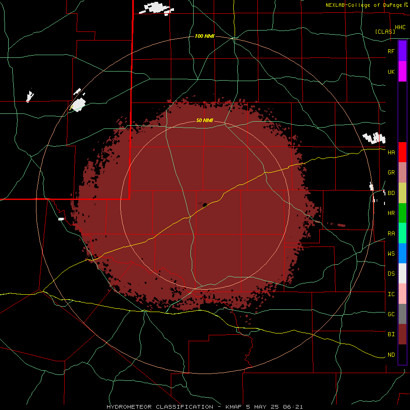Screen dimensions: 410x410
Task: Click the HR legend label
Action: pos(391,213)
